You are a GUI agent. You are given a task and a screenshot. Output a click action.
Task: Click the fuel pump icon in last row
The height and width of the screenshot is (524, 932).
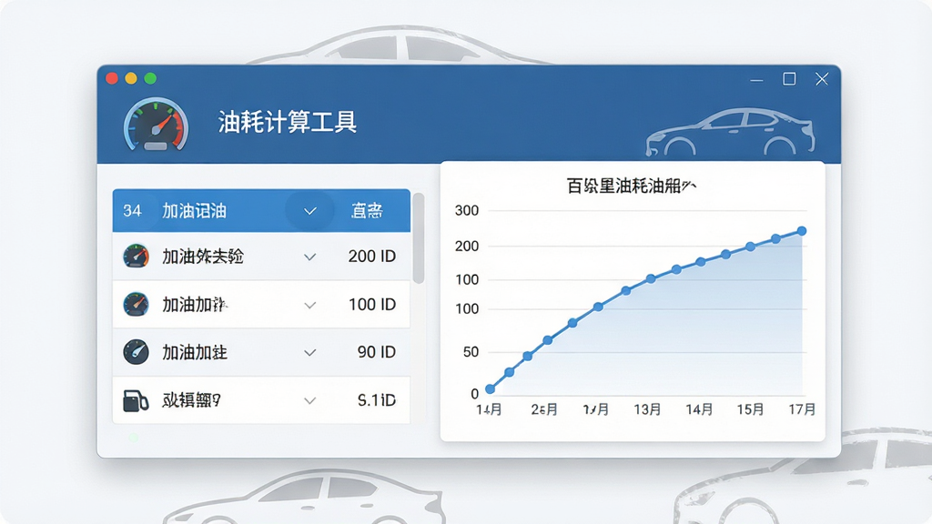[x=136, y=400]
